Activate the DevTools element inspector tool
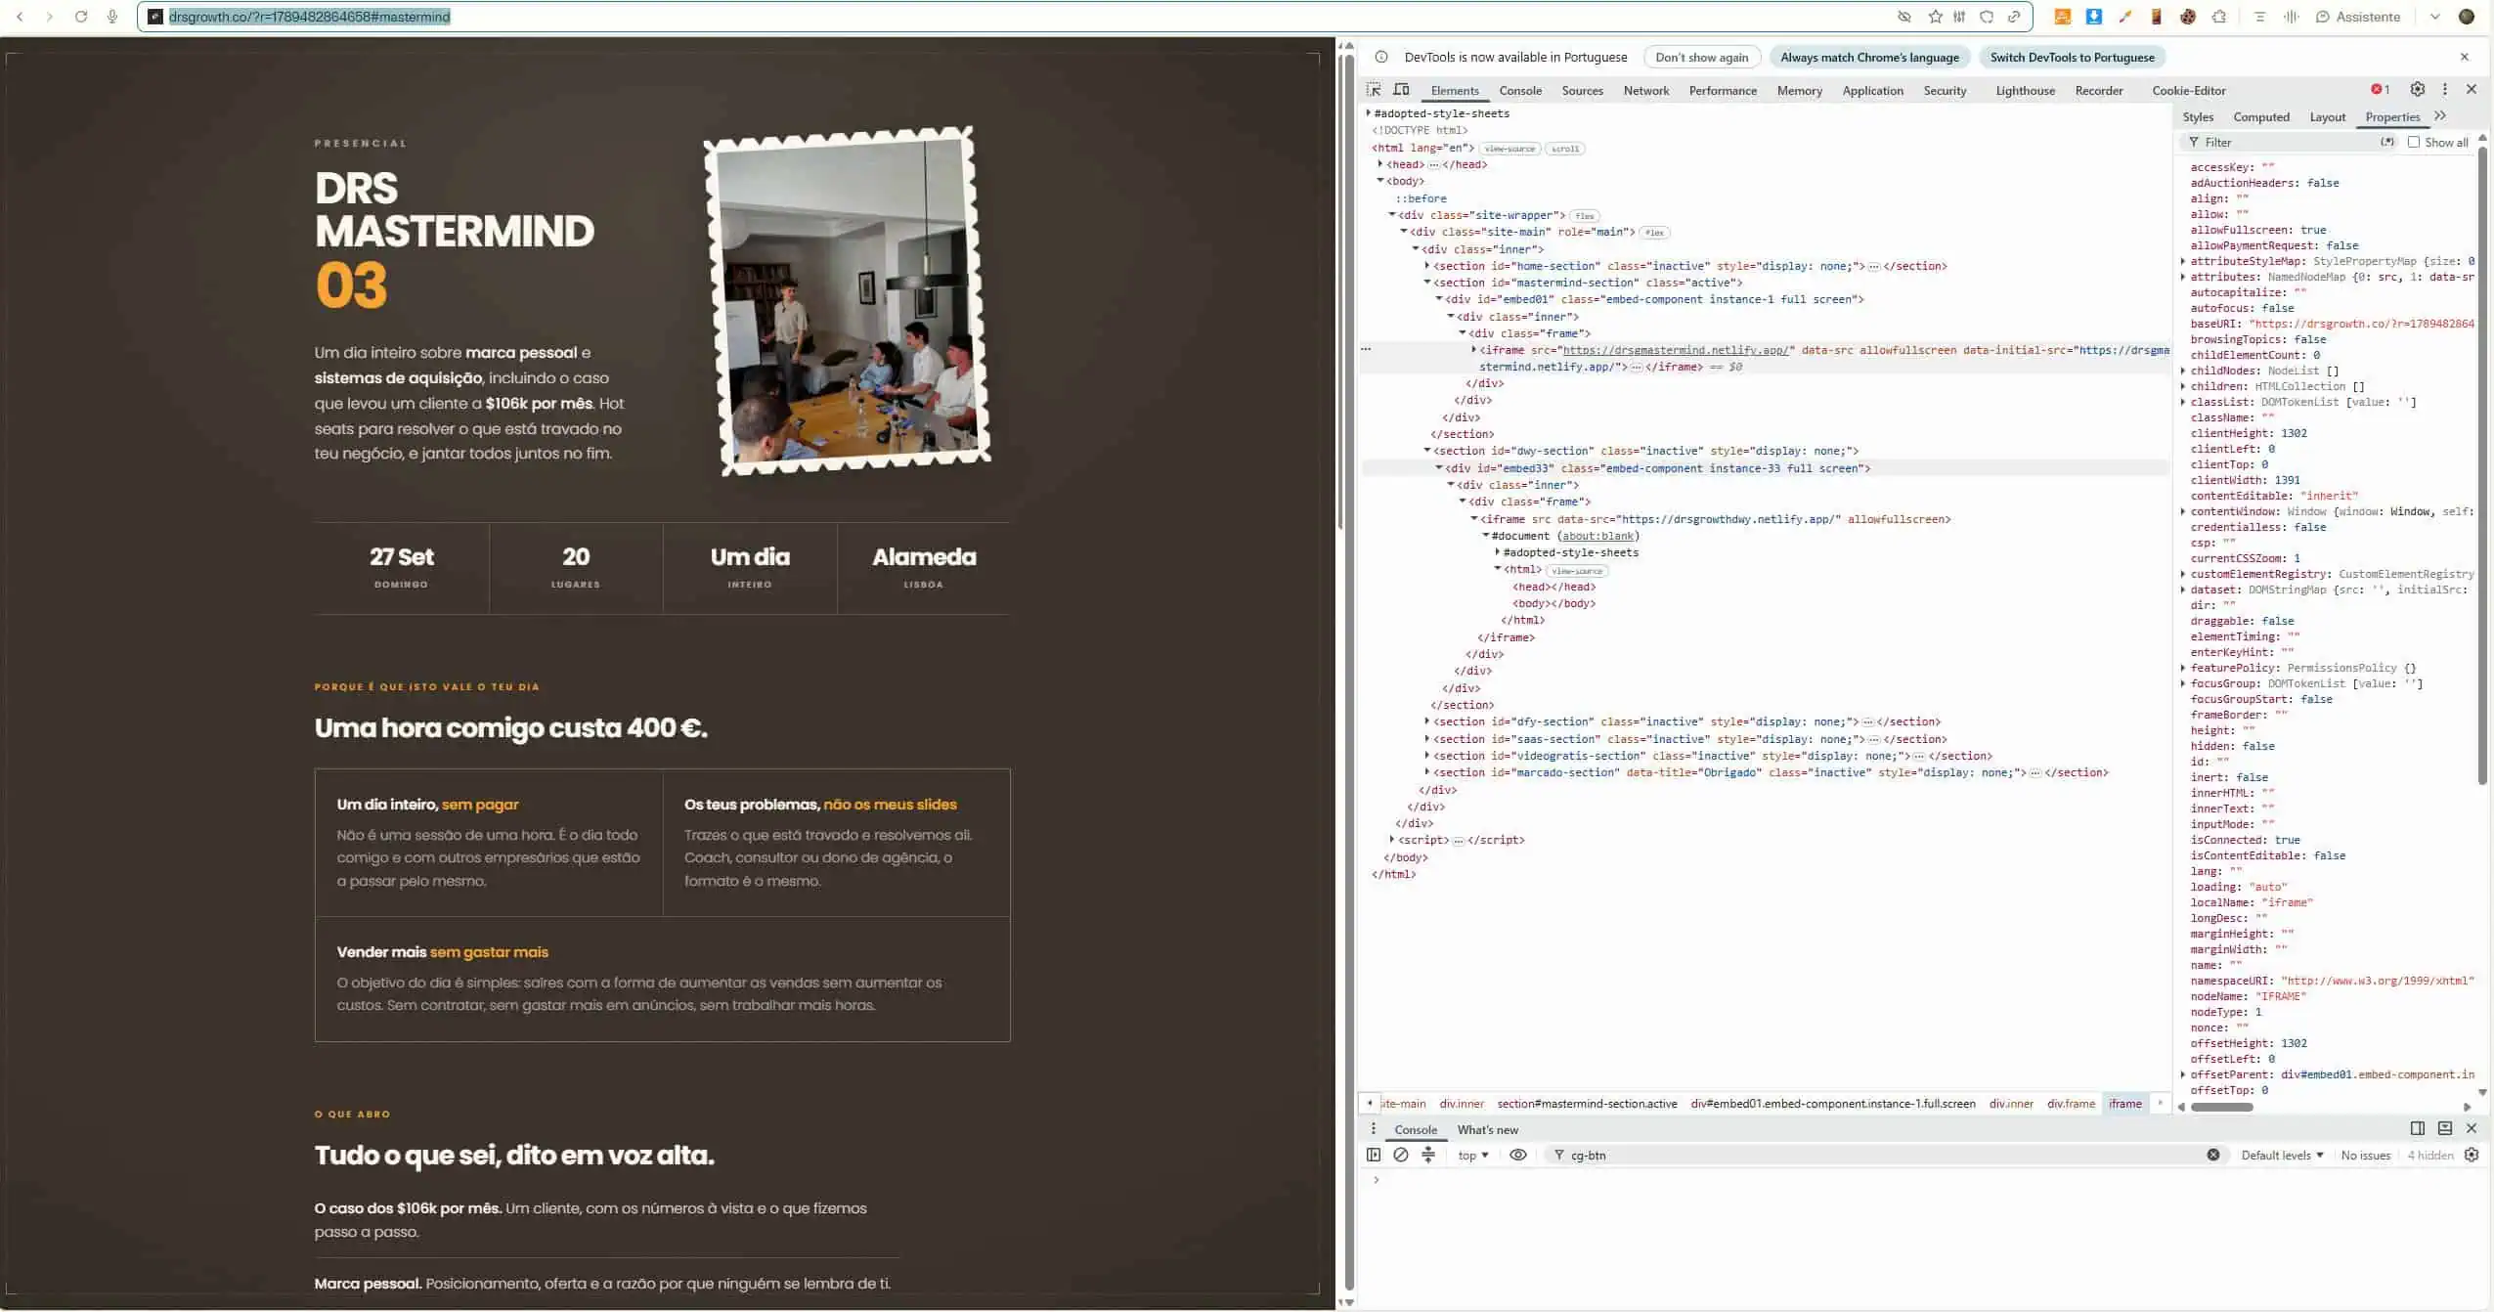The width and height of the screenshot is (2494, 1312). (x=1374, y=90)
